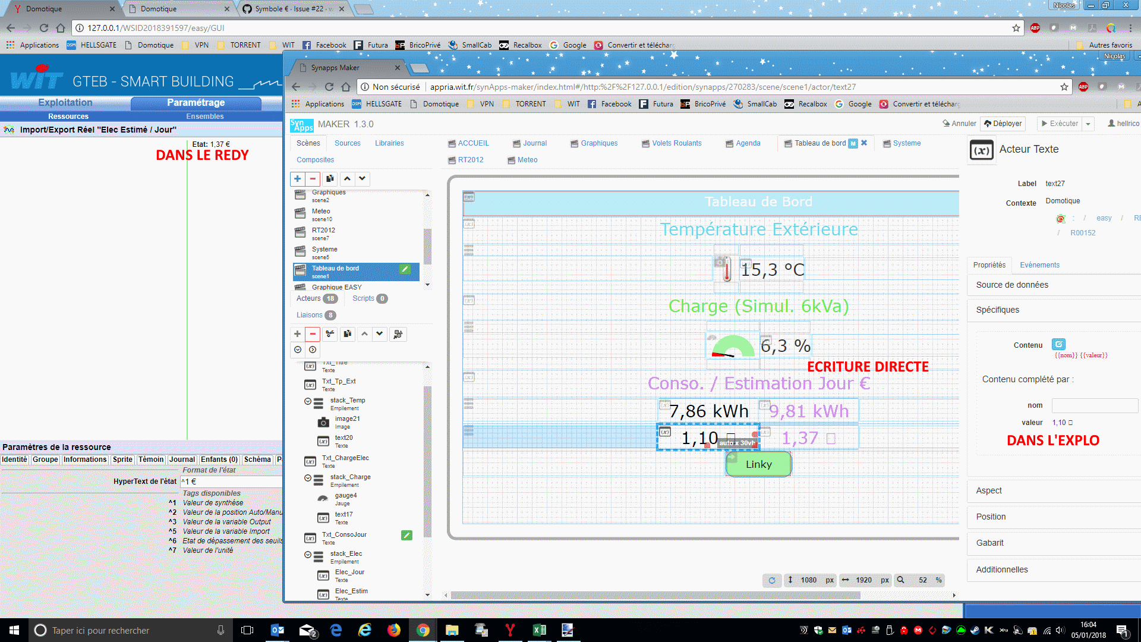Cut the actor with the scissors icon
The width and height of the screenshot is (1141, 642).
[330, 334]
